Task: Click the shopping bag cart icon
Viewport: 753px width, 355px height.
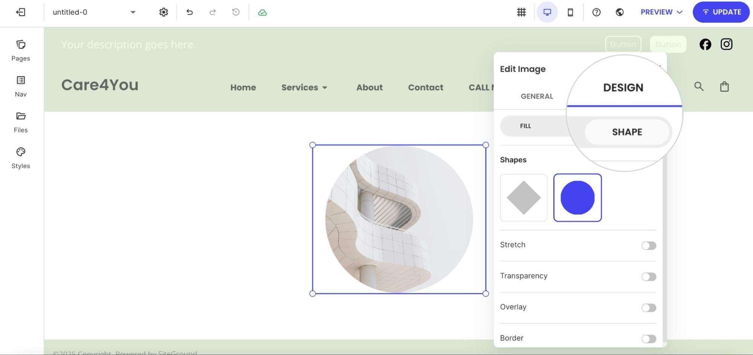Action: click(724, 86)
